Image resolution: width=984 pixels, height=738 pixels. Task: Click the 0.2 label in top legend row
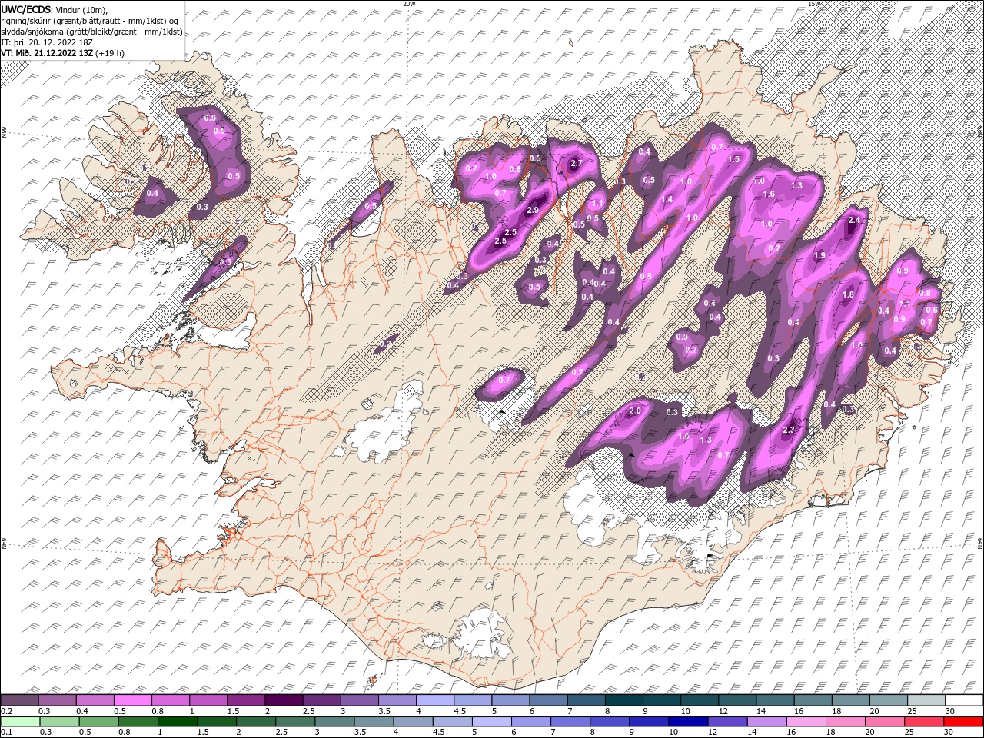6,711
